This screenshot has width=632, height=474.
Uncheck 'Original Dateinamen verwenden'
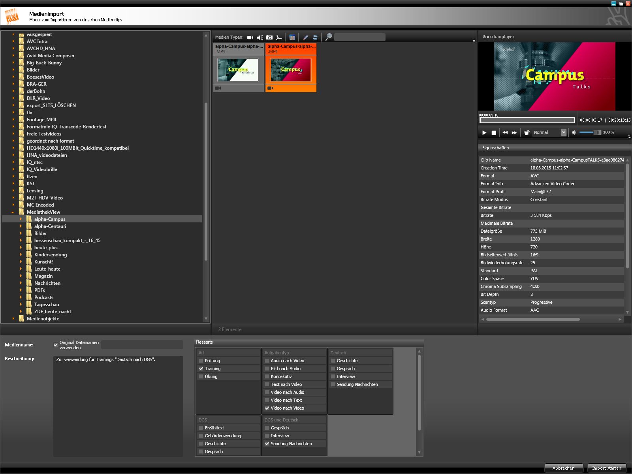point(56,345)
